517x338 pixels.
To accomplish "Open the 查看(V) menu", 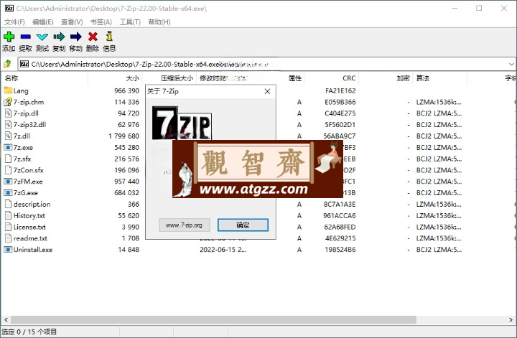I will (72, 22).
